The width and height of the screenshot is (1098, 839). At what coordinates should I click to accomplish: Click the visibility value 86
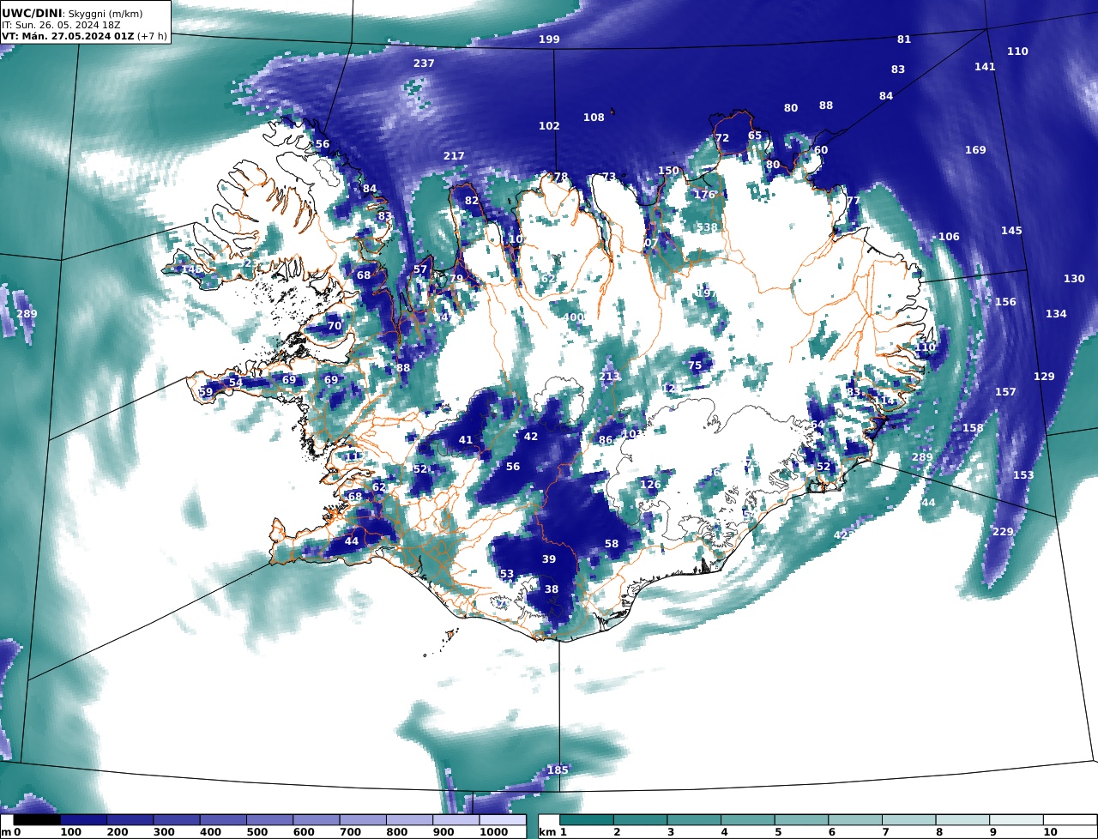click(606, 440)
